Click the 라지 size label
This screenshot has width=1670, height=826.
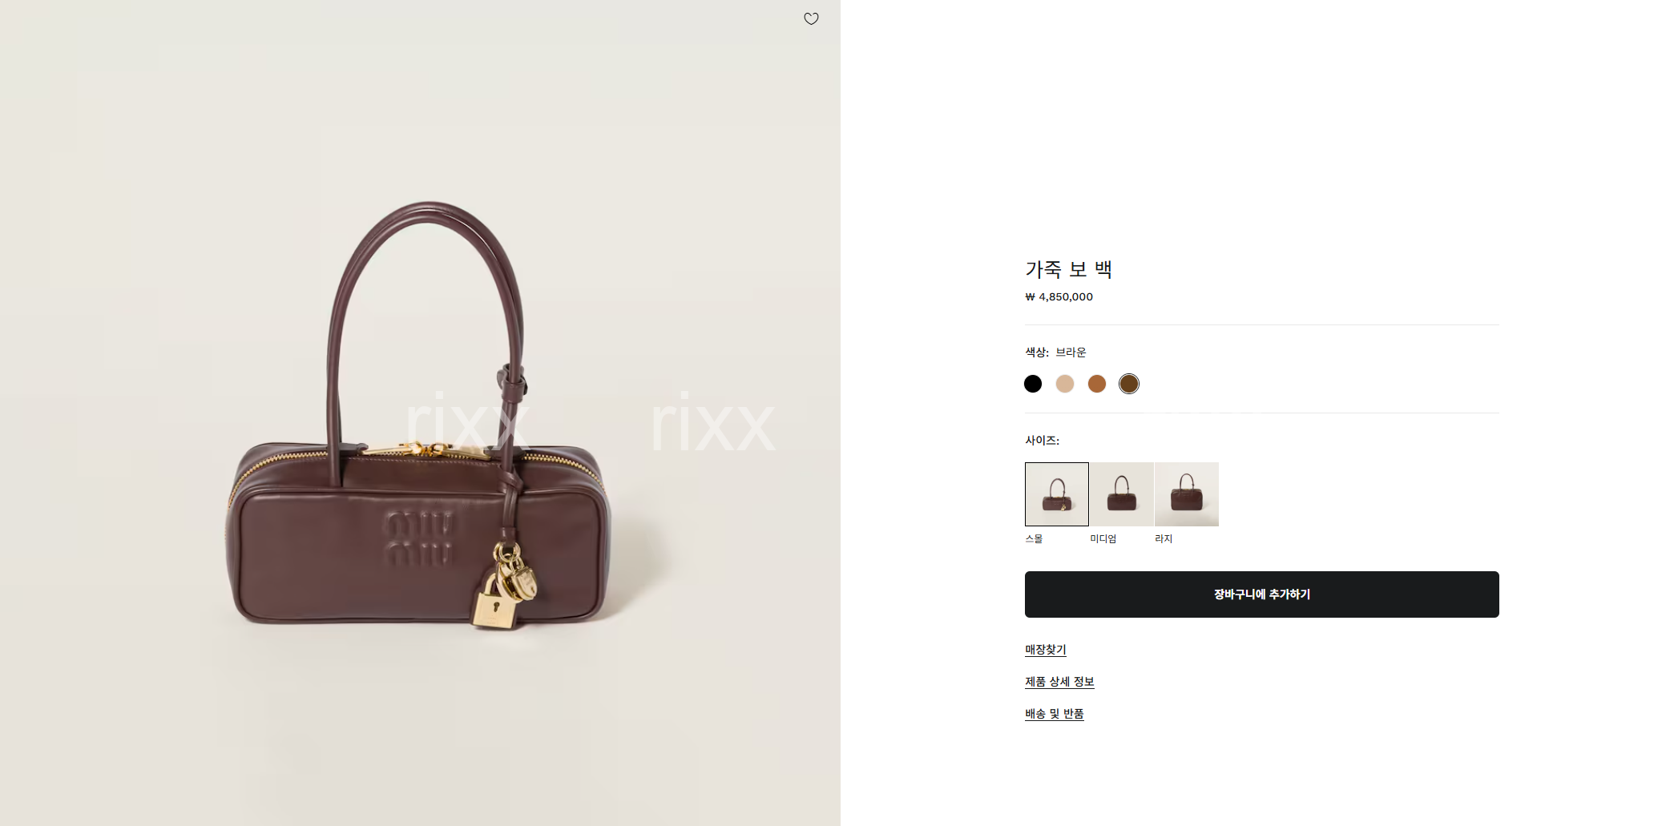pos(1164,538)
